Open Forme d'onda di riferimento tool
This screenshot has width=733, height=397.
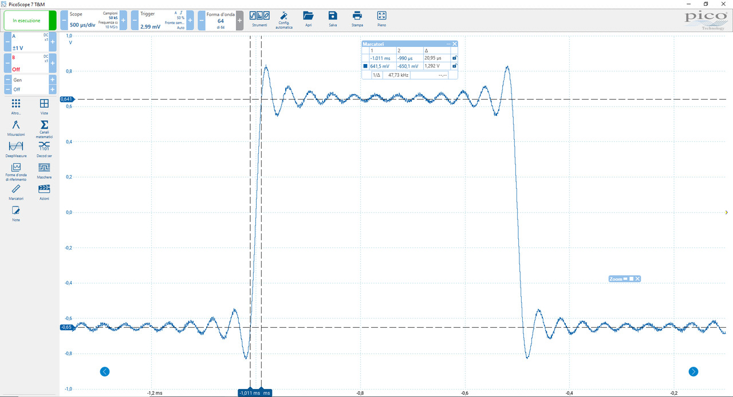[x=16, y=172]
